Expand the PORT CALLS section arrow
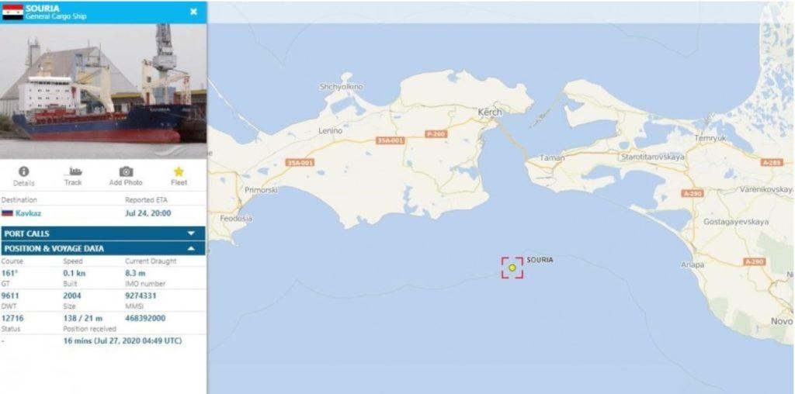Screen dimensions: 795x394 tap(191, 233)
